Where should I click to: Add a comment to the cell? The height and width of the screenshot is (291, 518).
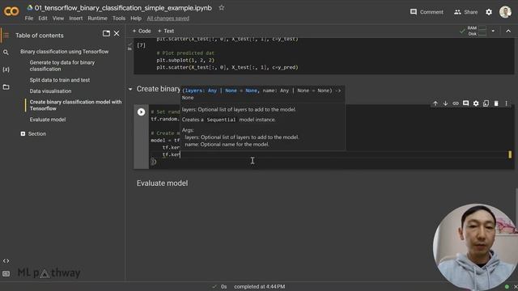[466, 103]
